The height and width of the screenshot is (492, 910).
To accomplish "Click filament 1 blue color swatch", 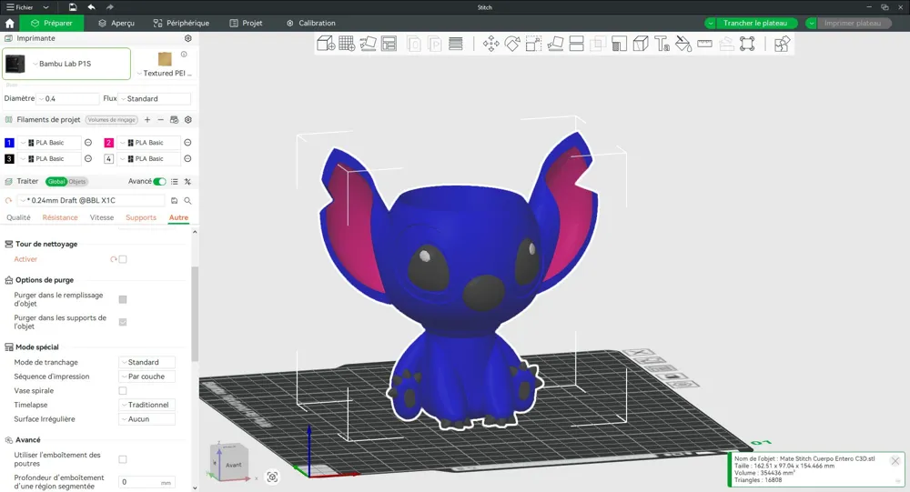I will tap(9, 143).
